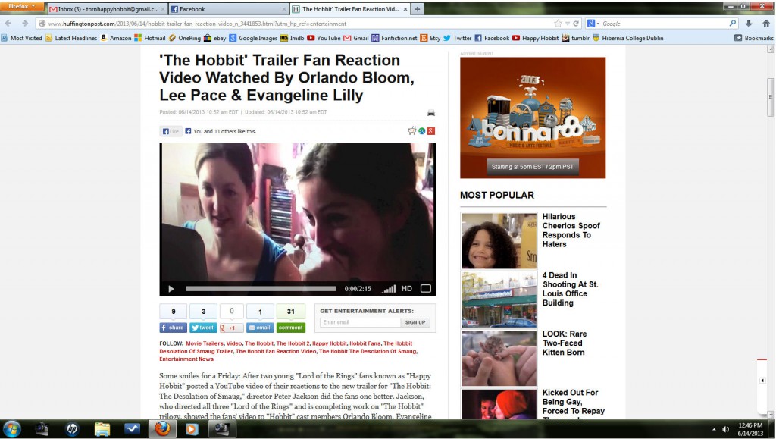The height and width of the screenshot is (439, 776).
Task: Click the blue Facebook share button
Action: coord(173,328)
